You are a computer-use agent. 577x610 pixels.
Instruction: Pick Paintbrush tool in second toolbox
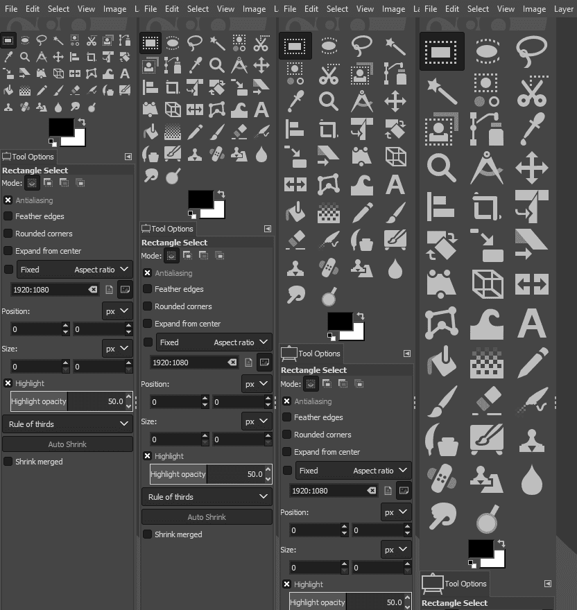click(217, 132)
